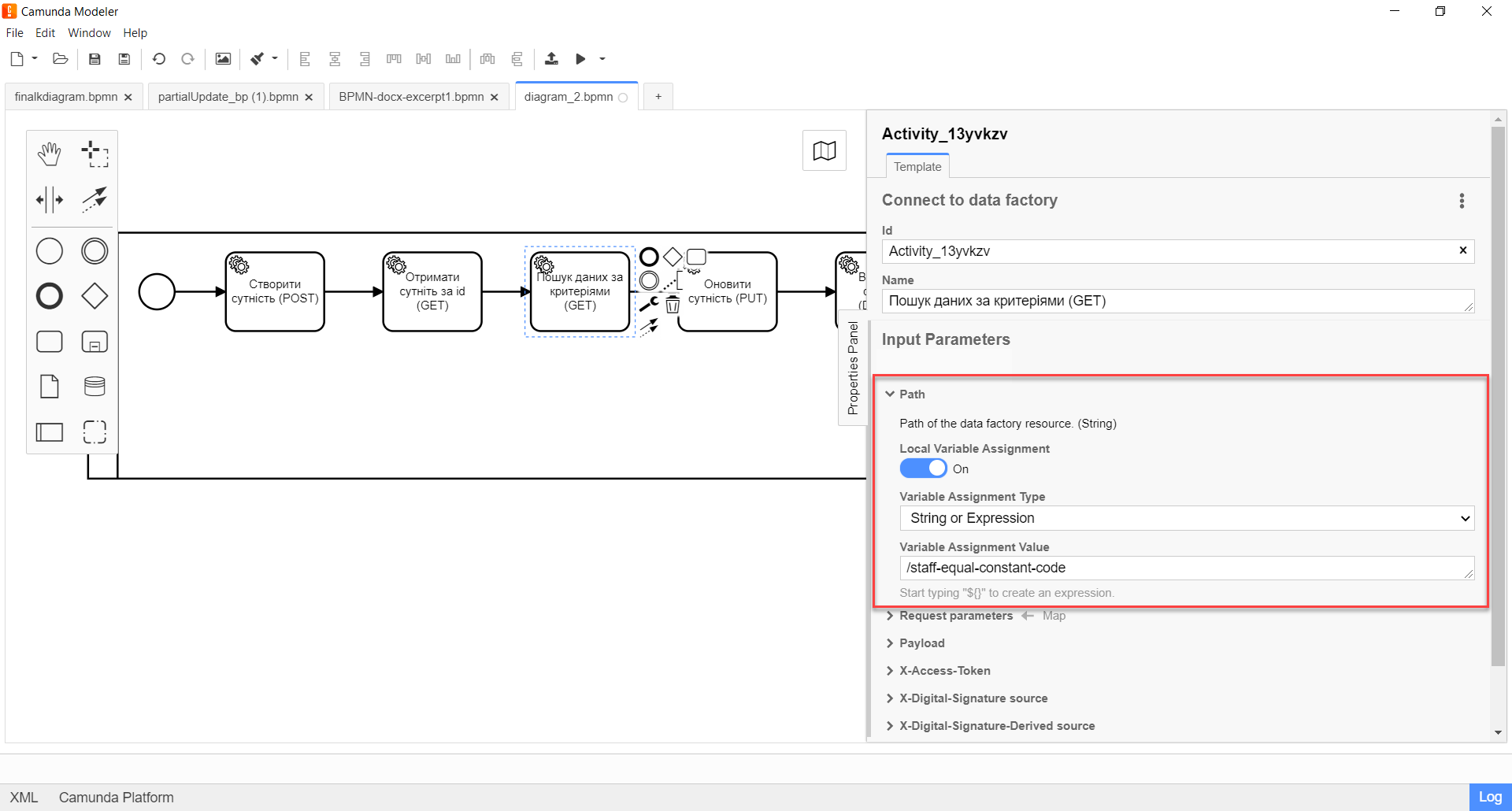Open the Edit menu
This screenshot has width=1512, height=811.
click(x=46, y=33)
